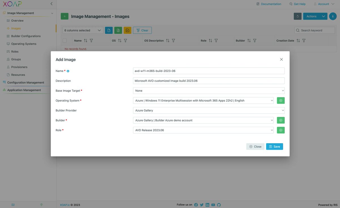Tick the select-all checkbox in the table header
The width and height of the screenshot is (340, 208).
click(65, 40)
